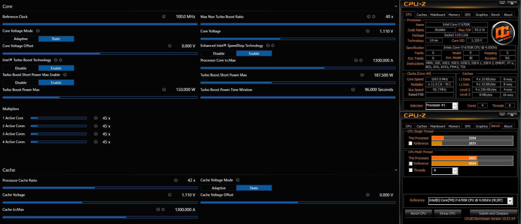Click info icon beside Reference Clock

coord(164,16)
